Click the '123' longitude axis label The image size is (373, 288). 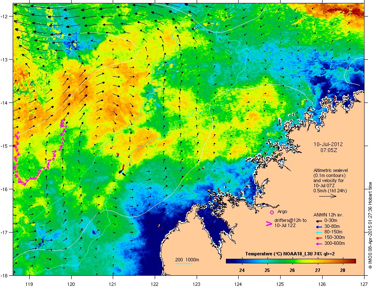197,284
